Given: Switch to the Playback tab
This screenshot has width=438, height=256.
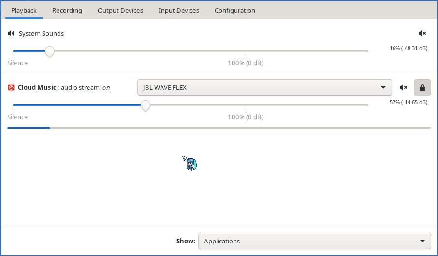Looking at the screenshot, I should (x=24, y=10).
